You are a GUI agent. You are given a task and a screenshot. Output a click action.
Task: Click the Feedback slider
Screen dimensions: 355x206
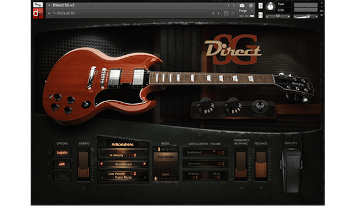point(261,164)
